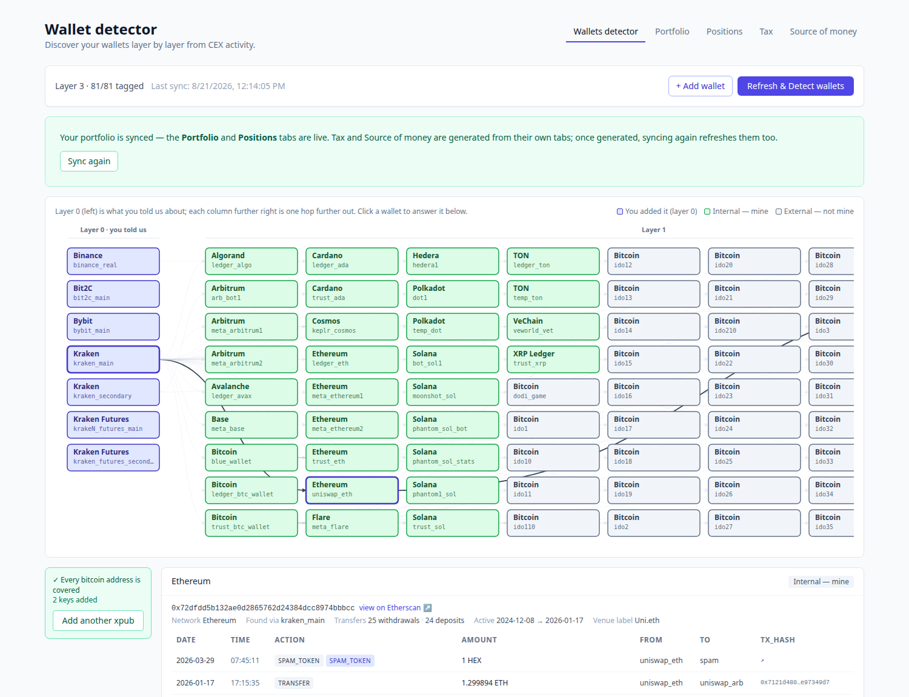Select the Arbitrum meta_arbitrum1 wallet

click(x=251, y=327)
